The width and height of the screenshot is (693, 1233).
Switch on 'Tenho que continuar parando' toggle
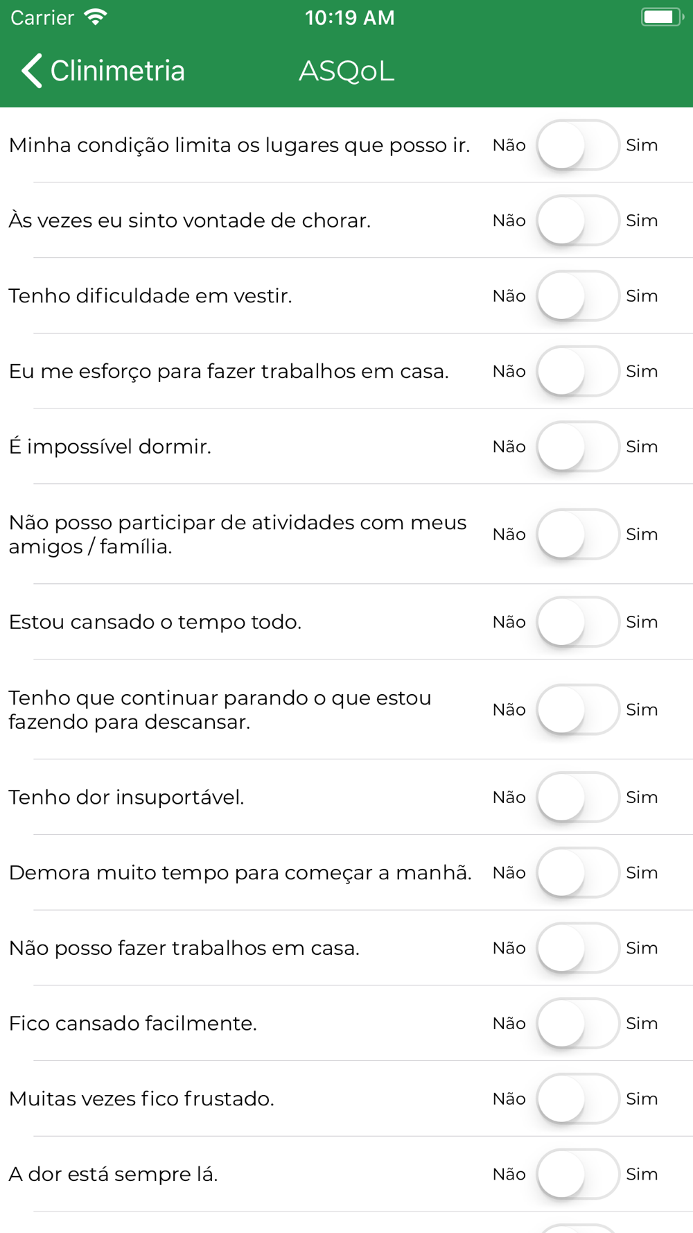(577, 709)
